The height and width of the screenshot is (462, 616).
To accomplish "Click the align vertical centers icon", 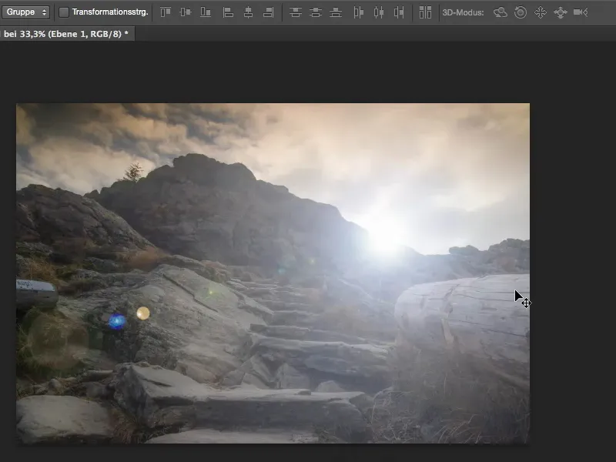I will tap(186, 12).
